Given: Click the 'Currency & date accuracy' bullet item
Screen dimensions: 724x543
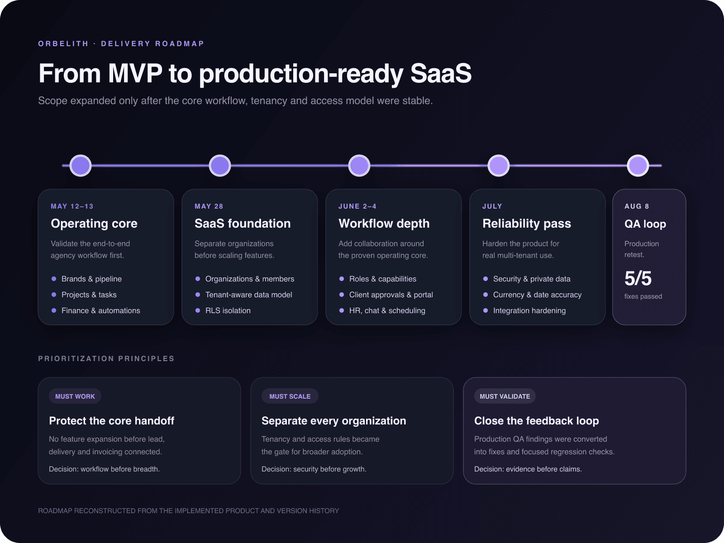Looking at the screenshot, I should point(532,295).
